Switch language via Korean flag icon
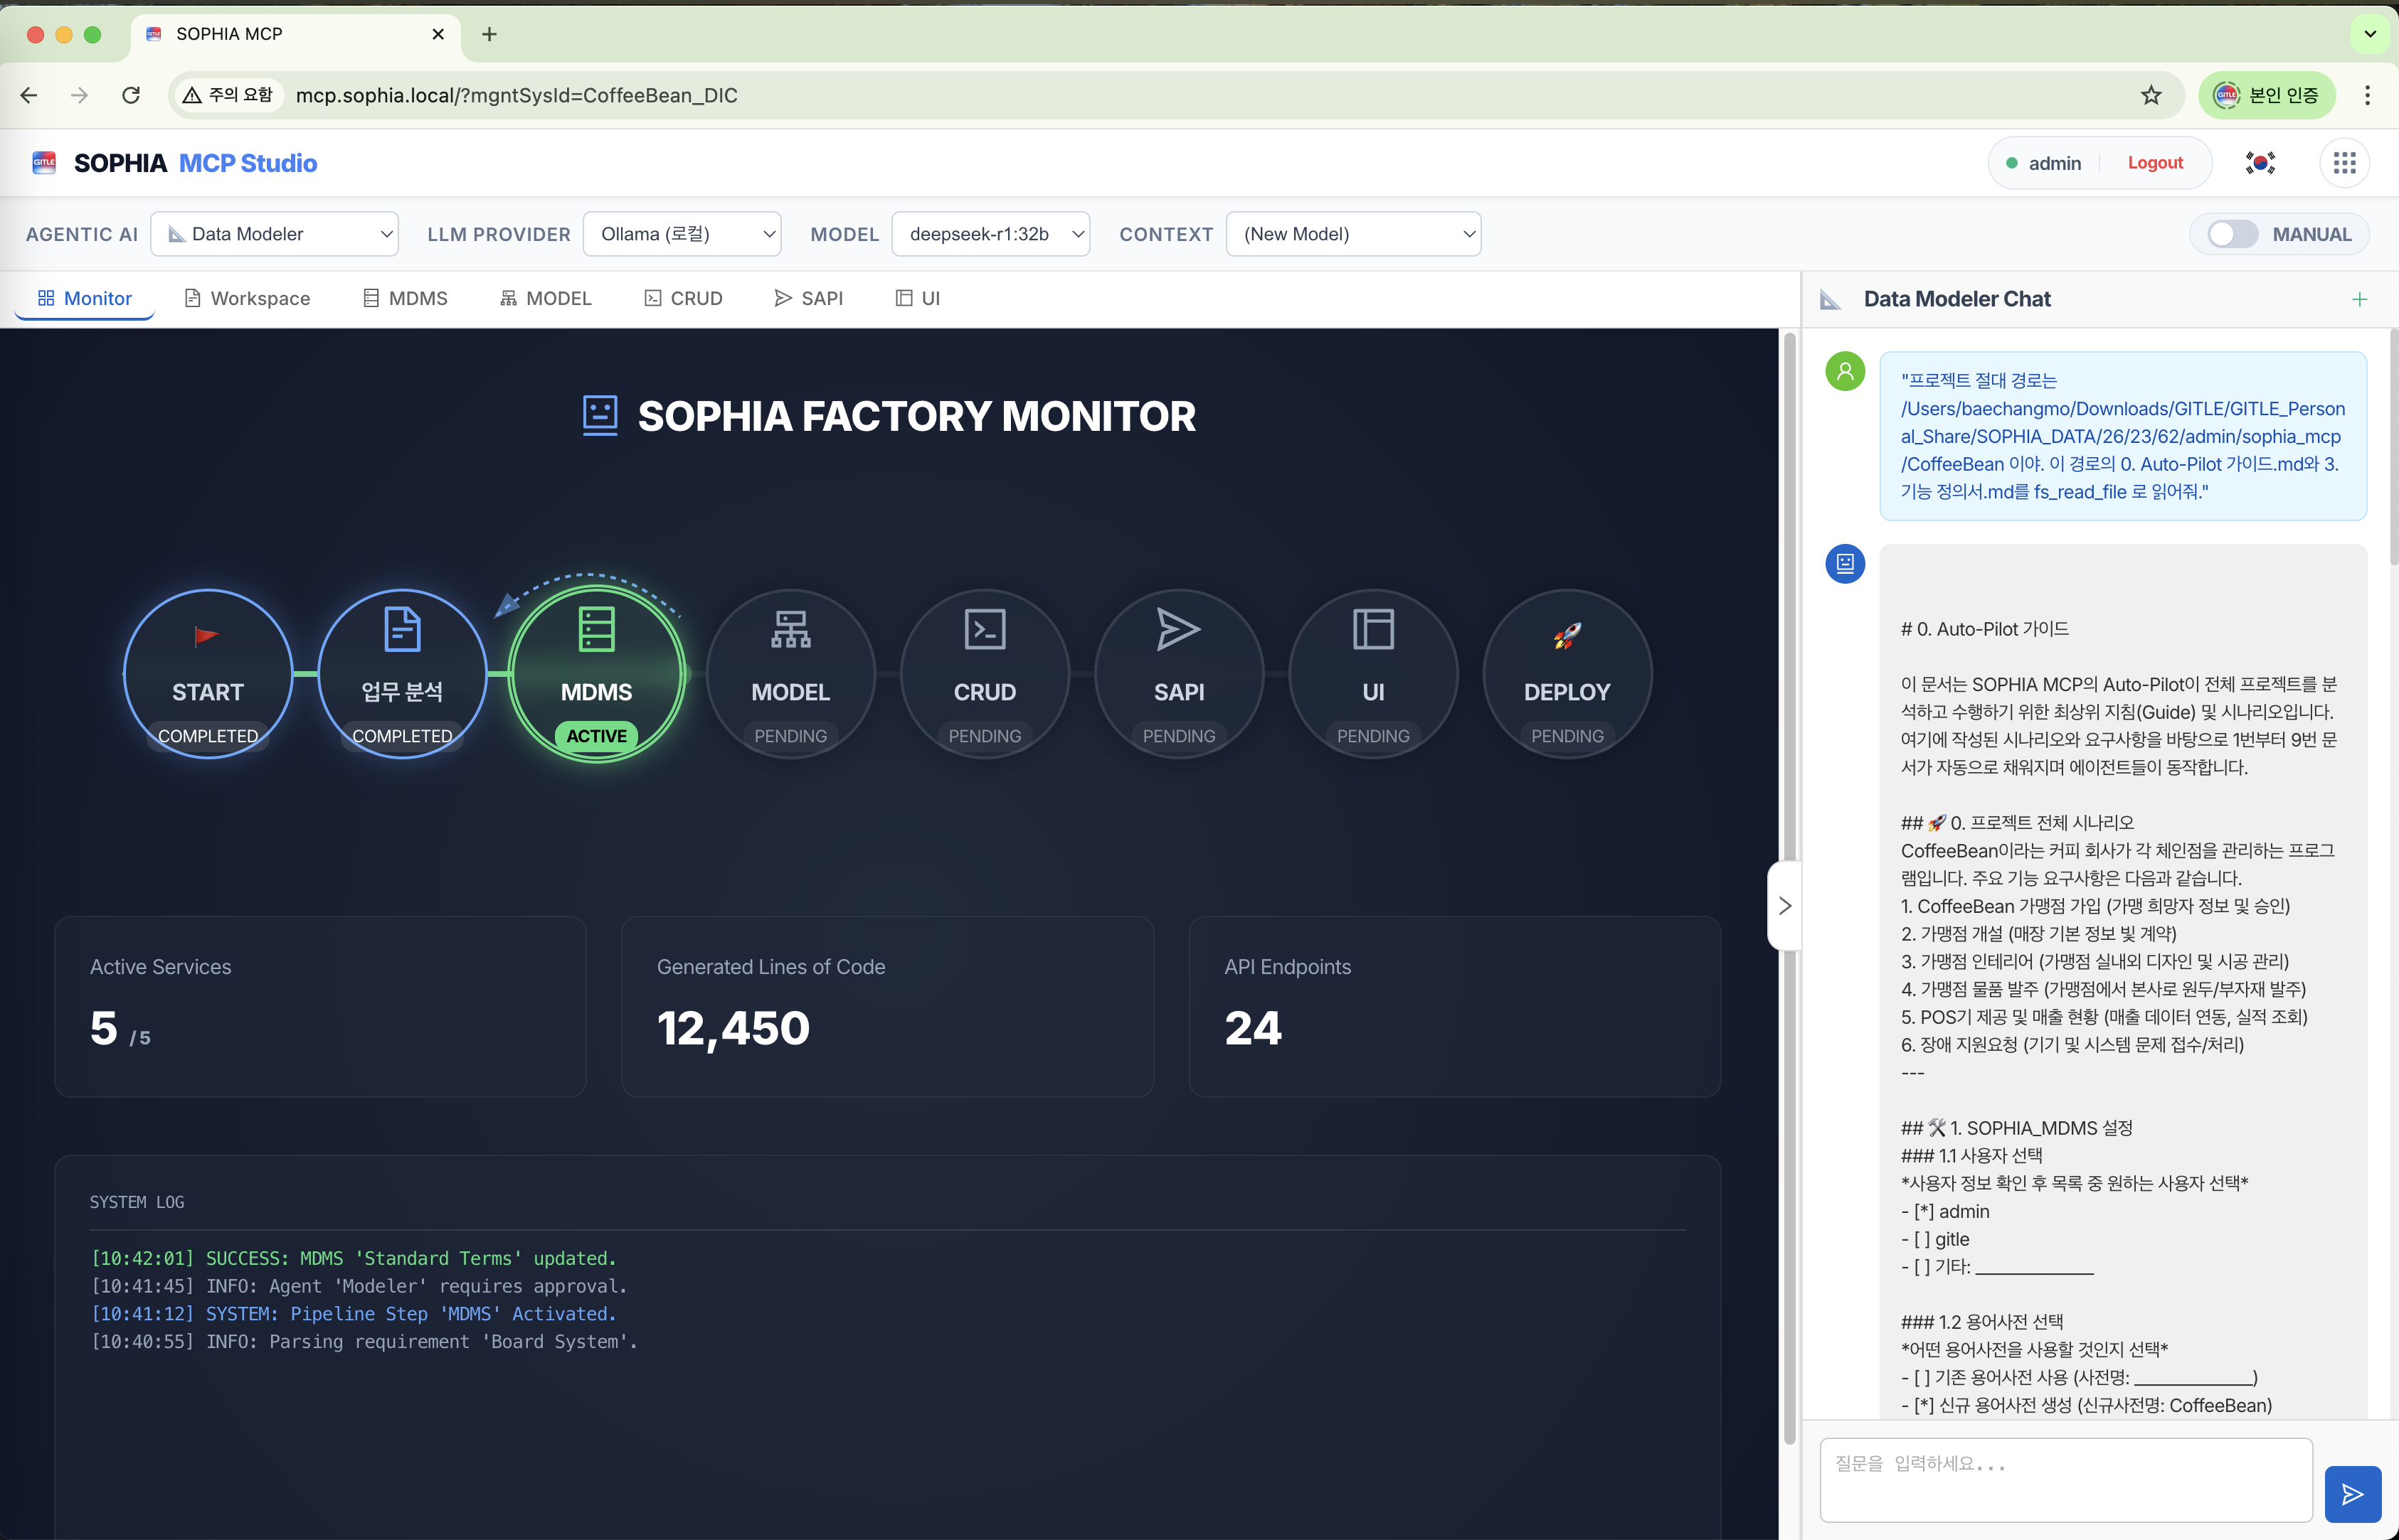 coord(2260,163)
